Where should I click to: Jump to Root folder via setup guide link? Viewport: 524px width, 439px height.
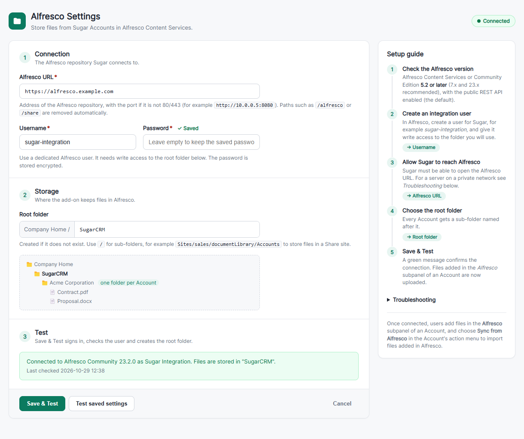point(422,237)
